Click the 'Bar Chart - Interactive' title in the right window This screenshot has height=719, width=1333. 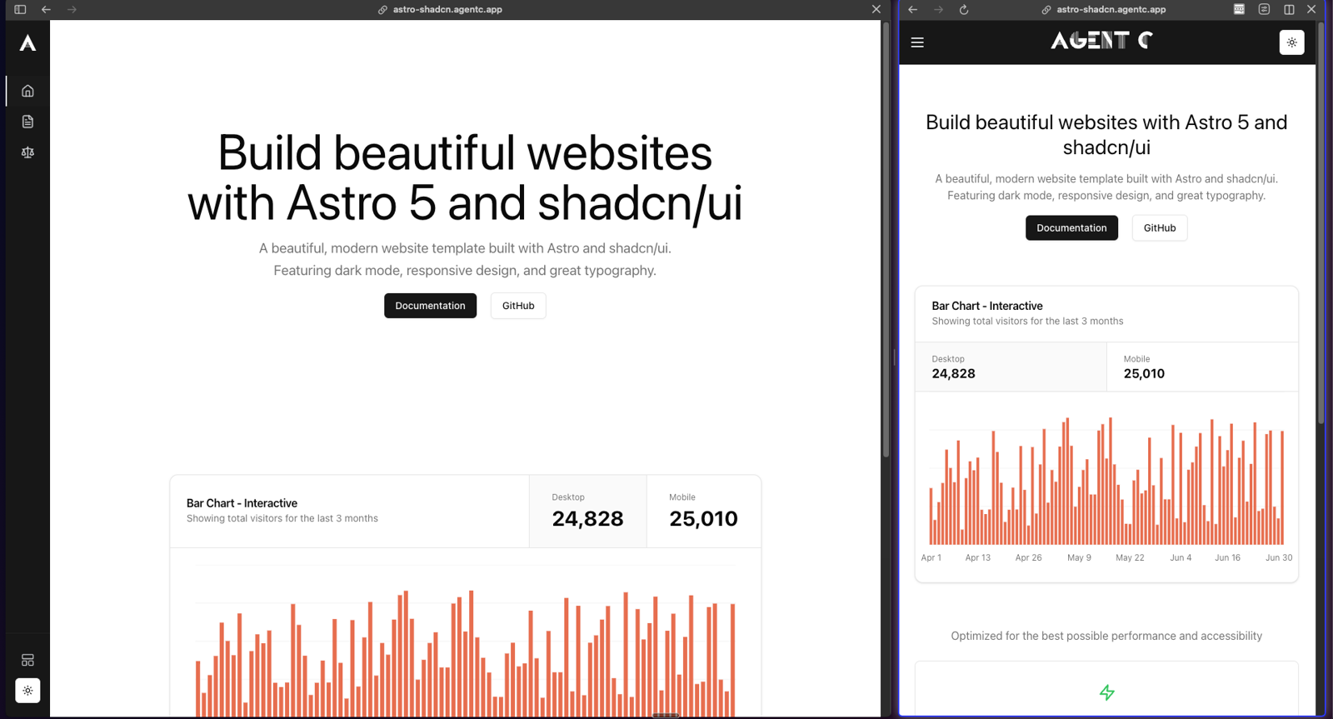coord(987,306)
